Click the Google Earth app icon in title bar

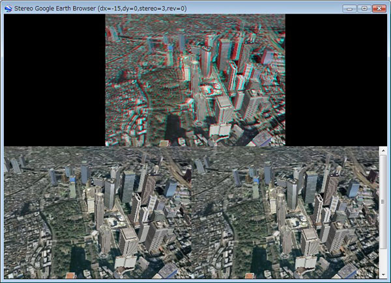click(8, 8)
